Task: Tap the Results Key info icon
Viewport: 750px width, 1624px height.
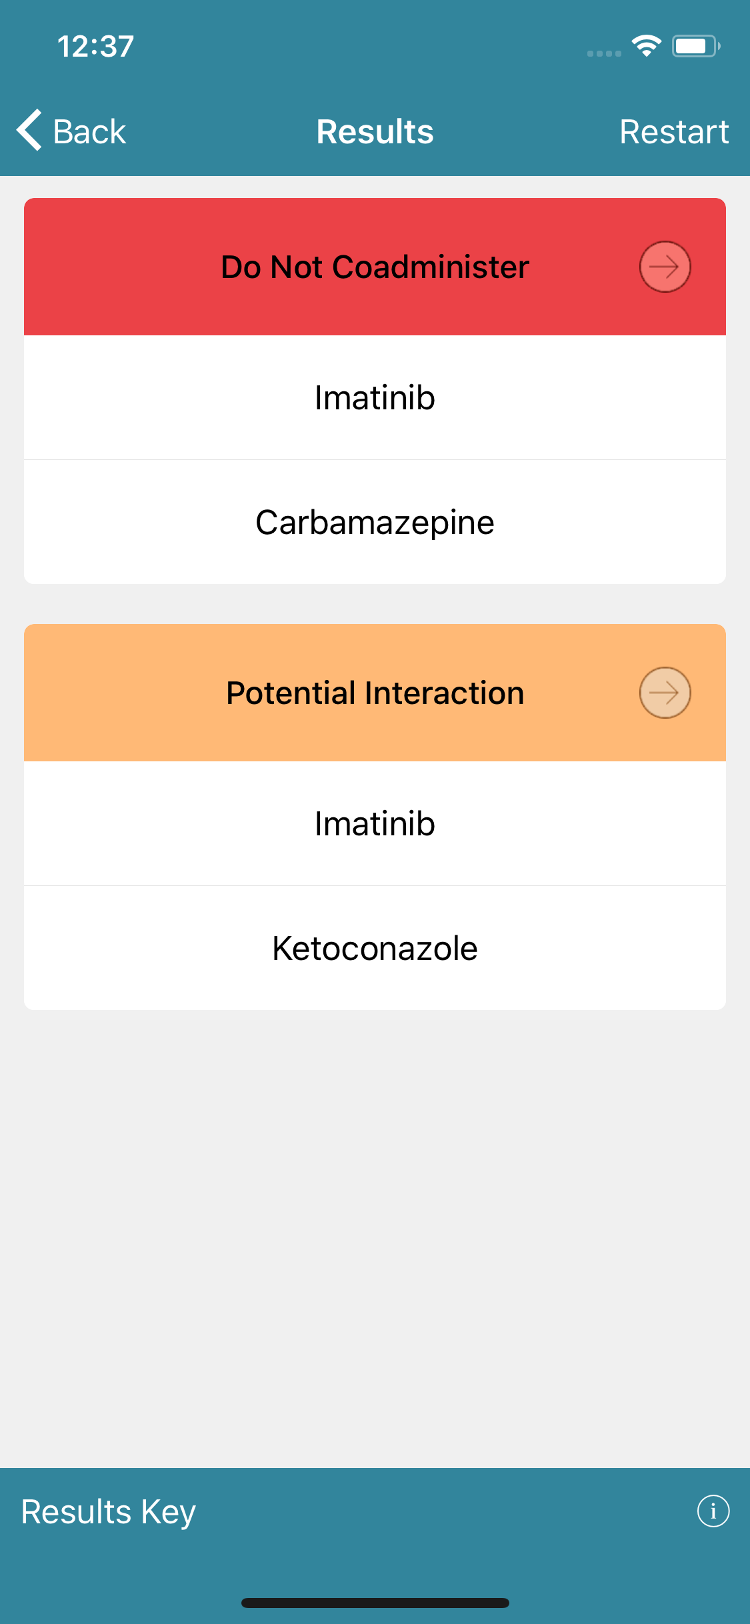Action: point(713,1511)
